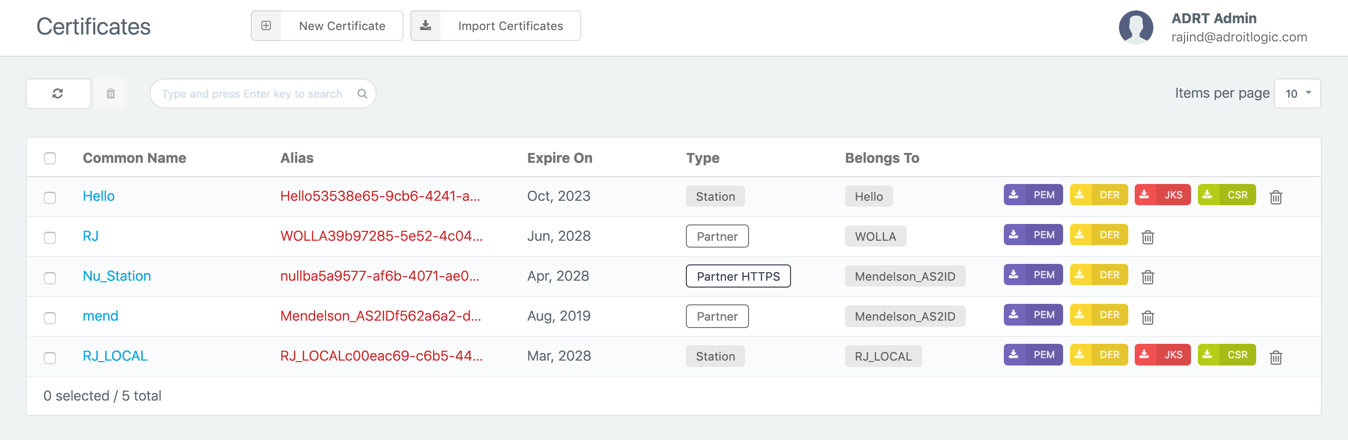1348x440 pixels.
Task: Click the Import Certificates button
Action: tap(495, 26)
